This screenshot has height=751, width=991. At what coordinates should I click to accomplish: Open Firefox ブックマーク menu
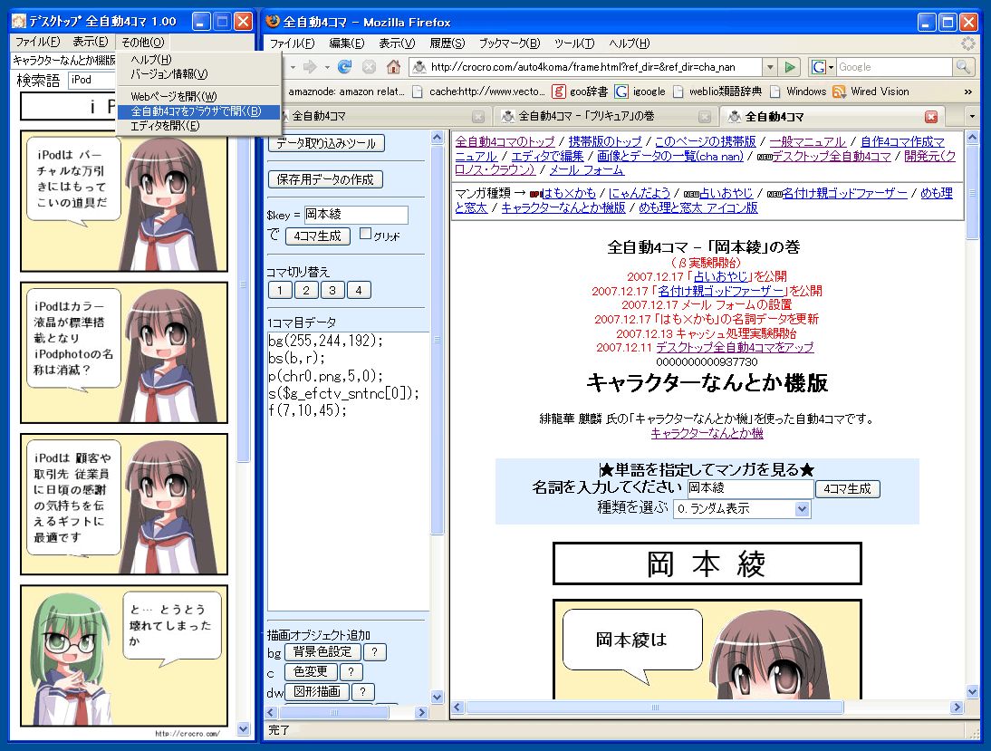click(509, 43)
